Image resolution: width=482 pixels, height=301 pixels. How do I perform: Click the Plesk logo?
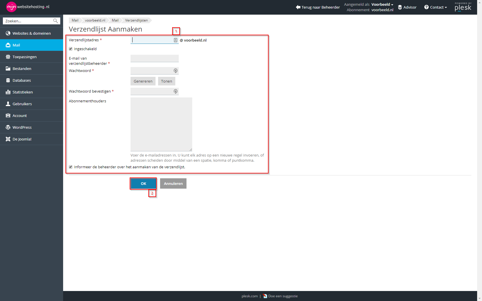coord(463,7)
